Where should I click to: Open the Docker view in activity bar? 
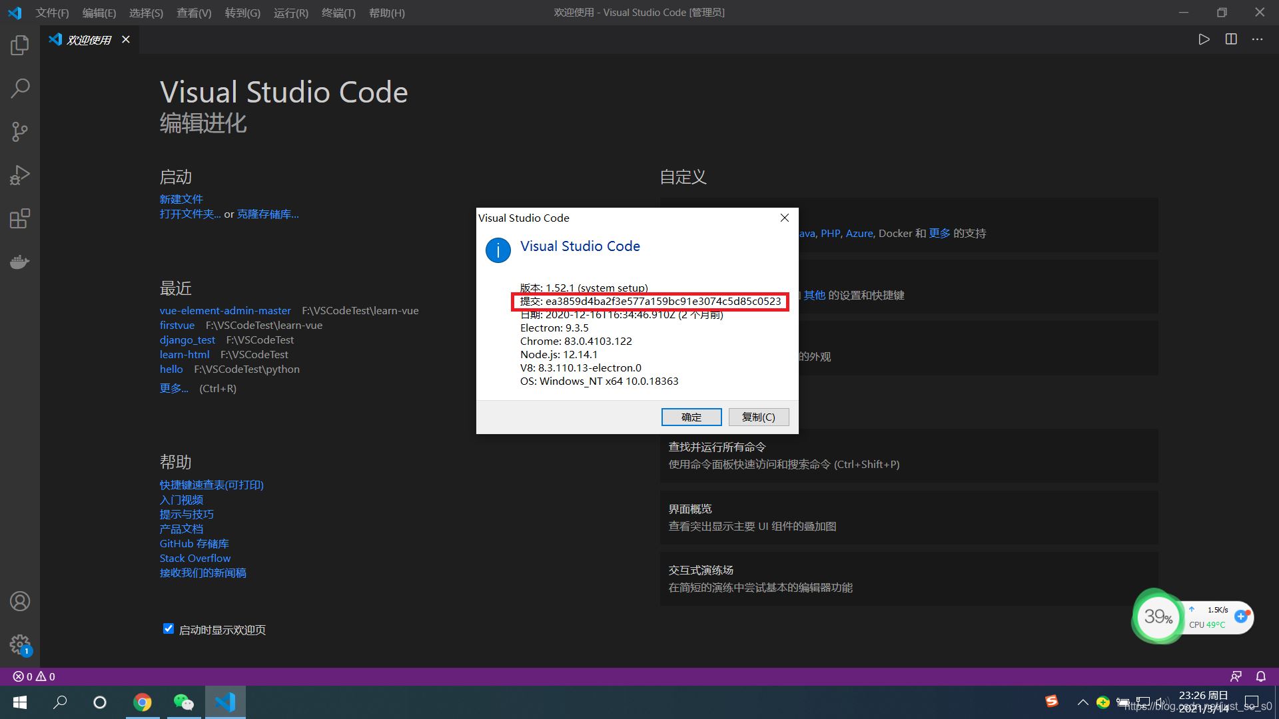20,262
